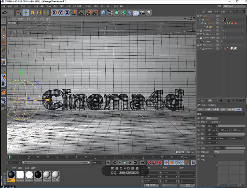Expand the Softbox object tree

pos(198,34)
